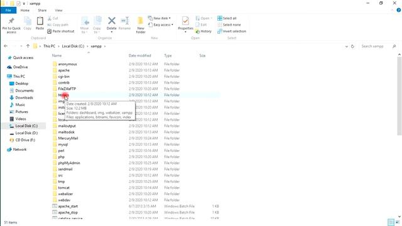Viewport: 402px width, 226px height.
Task: Select Copy path in Clipboard group
Action: tap(58, 24)
